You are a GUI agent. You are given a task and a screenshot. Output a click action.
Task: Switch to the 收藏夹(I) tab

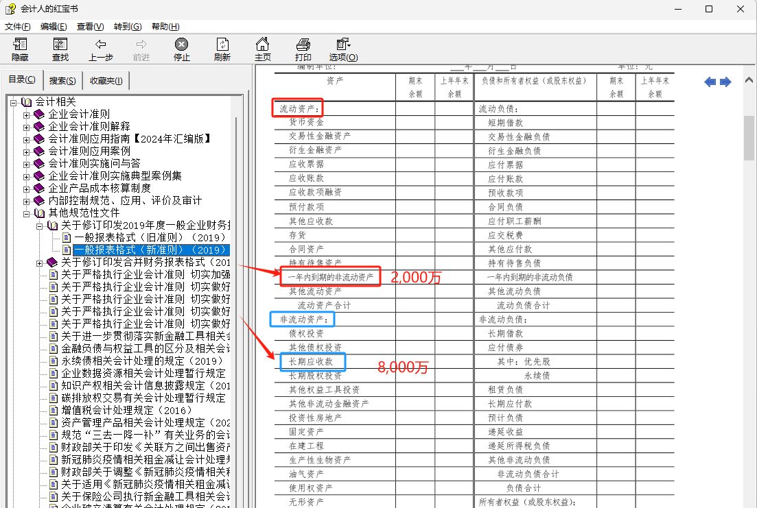106,81
